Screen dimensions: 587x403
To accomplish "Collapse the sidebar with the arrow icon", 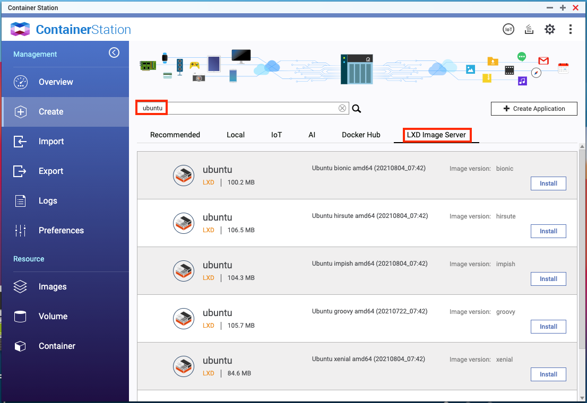I will coord(114,52).
